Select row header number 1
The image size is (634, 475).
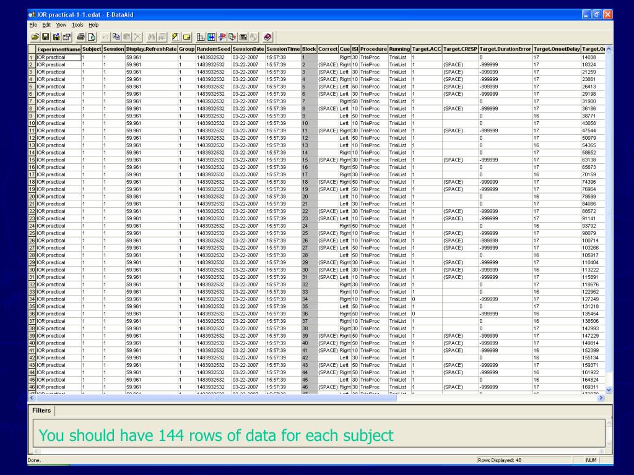pos(32,58)
